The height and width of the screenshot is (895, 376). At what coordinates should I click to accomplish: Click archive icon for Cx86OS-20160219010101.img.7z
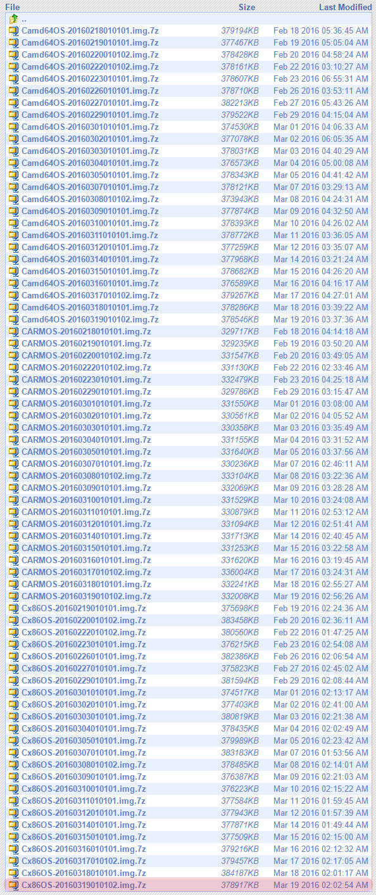13,608
